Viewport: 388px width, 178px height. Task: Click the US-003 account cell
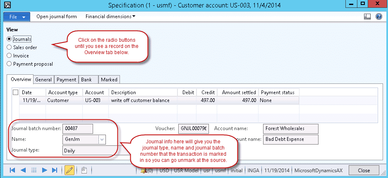[96, 100]
